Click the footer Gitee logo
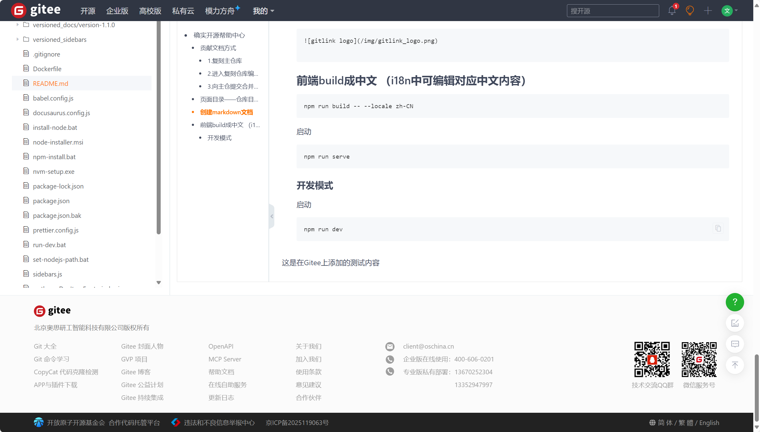This screenshot has height=432, width=760. 52,311
